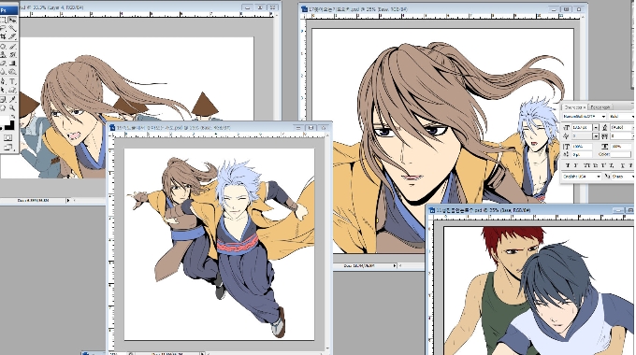Select the Clone Stamp tool

[3, 54]
